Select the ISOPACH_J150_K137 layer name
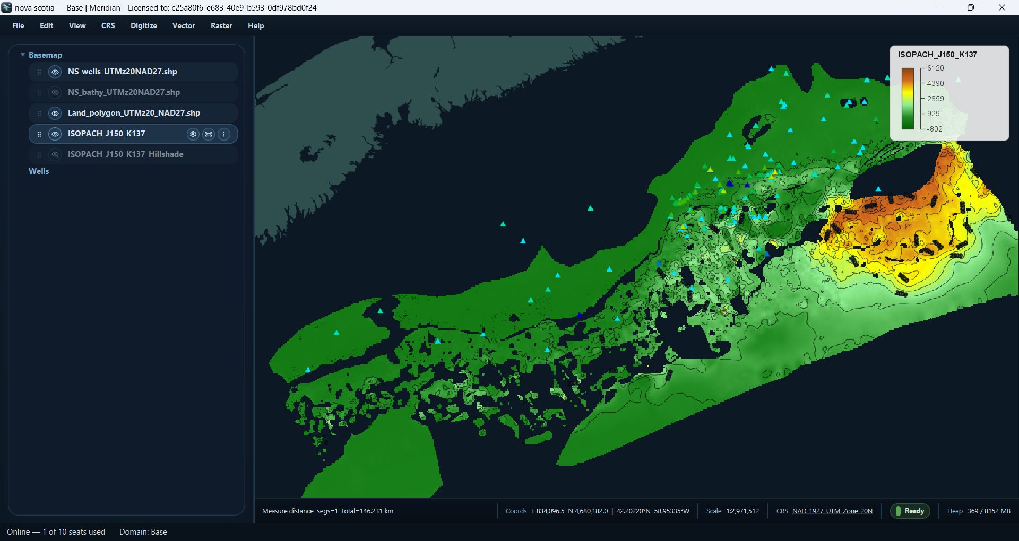Image resolution: width=1019 pixels, height=541 pixels. click(106, 134)
